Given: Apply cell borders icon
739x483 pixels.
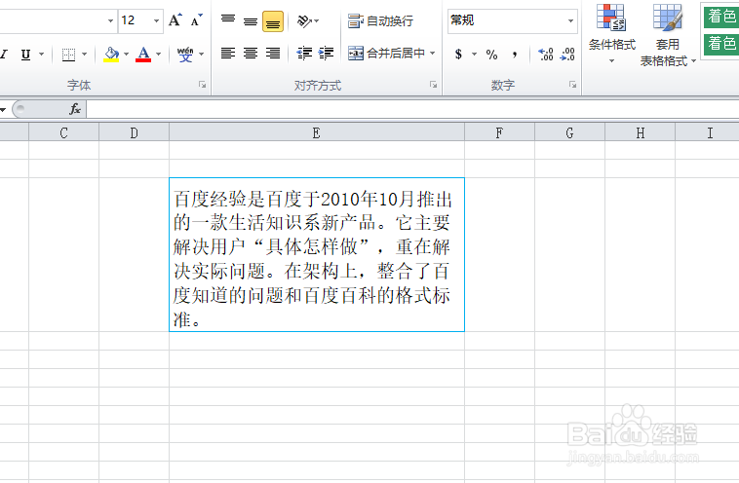Looking at the screenshot, I should pyautogui.click(x=69, y=55).
